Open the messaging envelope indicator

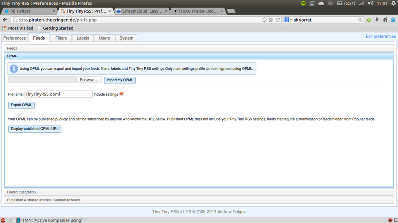(330, 3)
